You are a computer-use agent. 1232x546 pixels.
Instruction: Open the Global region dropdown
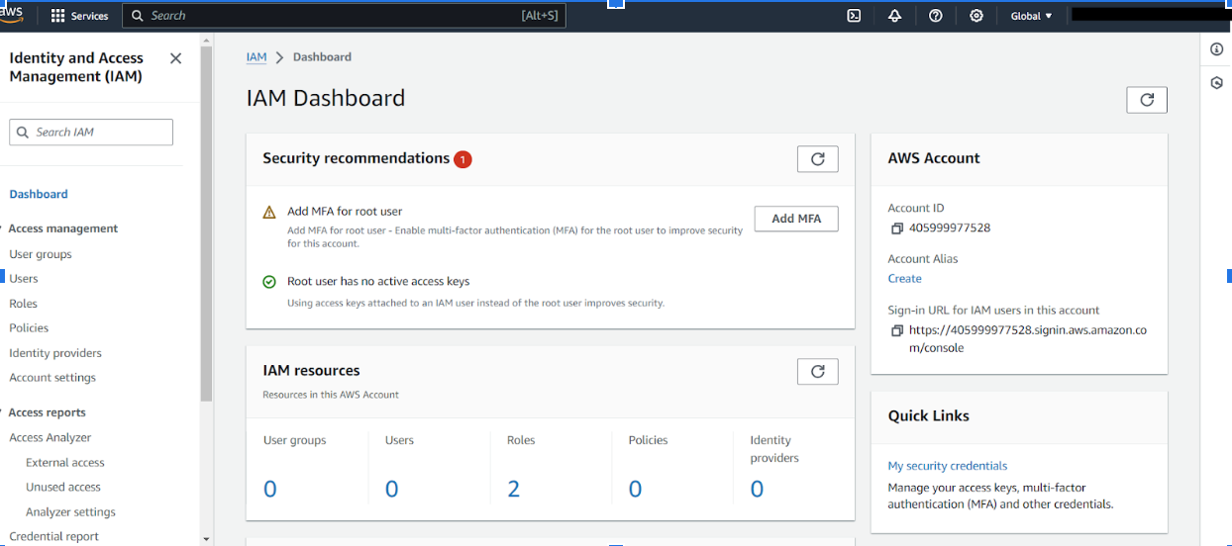pyautogui.click(x=1031, y=16)
